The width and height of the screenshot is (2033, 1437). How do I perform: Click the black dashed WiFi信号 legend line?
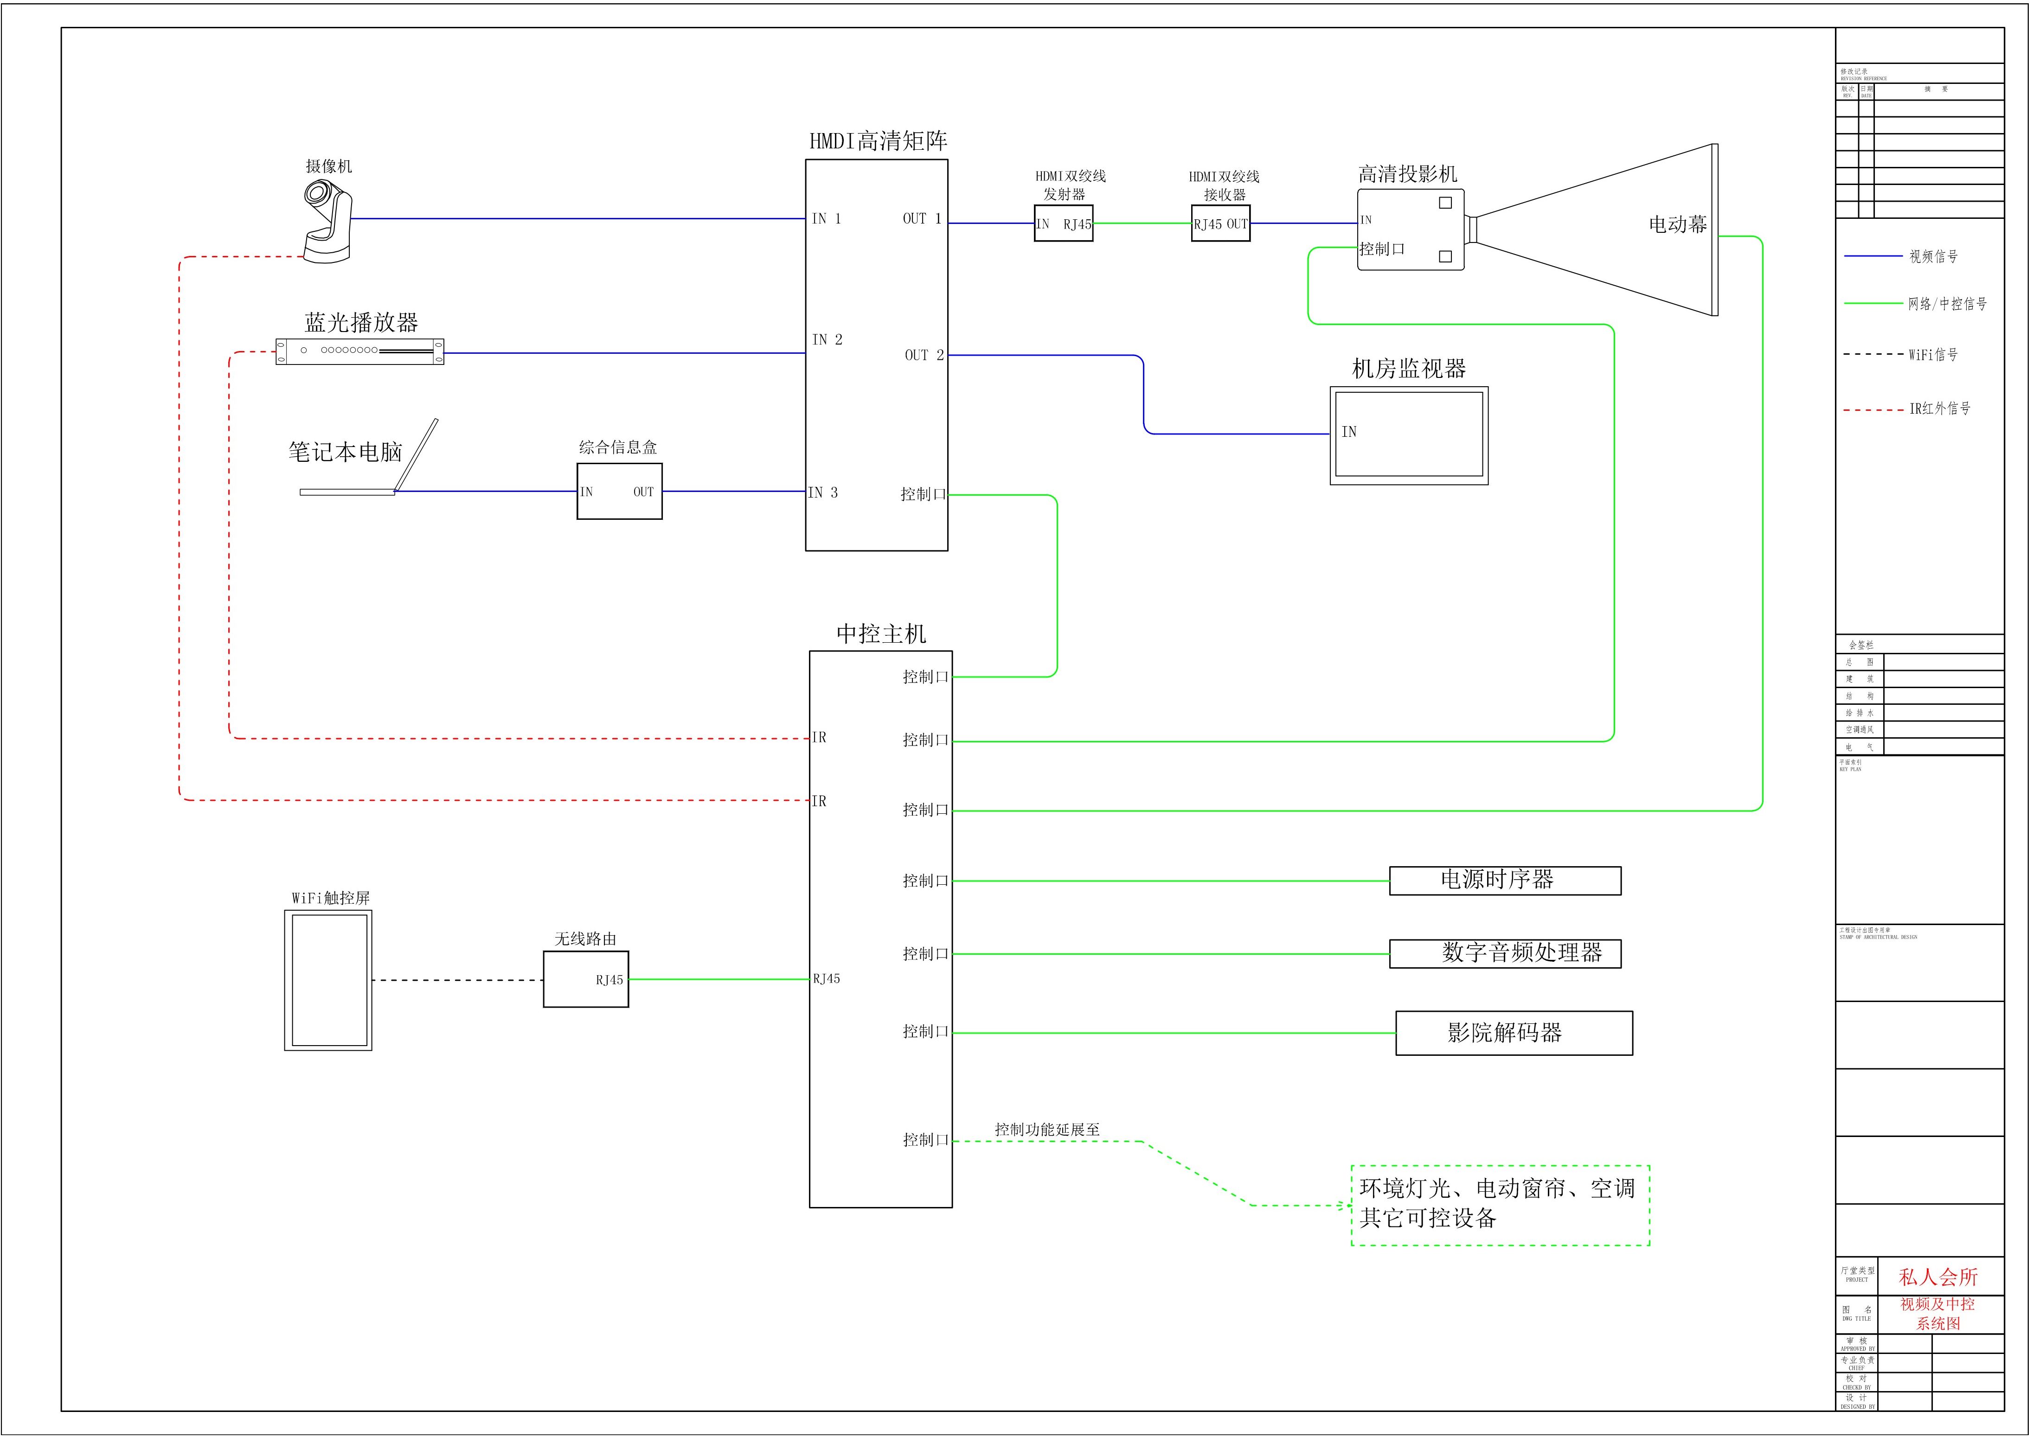(1873, 354)
